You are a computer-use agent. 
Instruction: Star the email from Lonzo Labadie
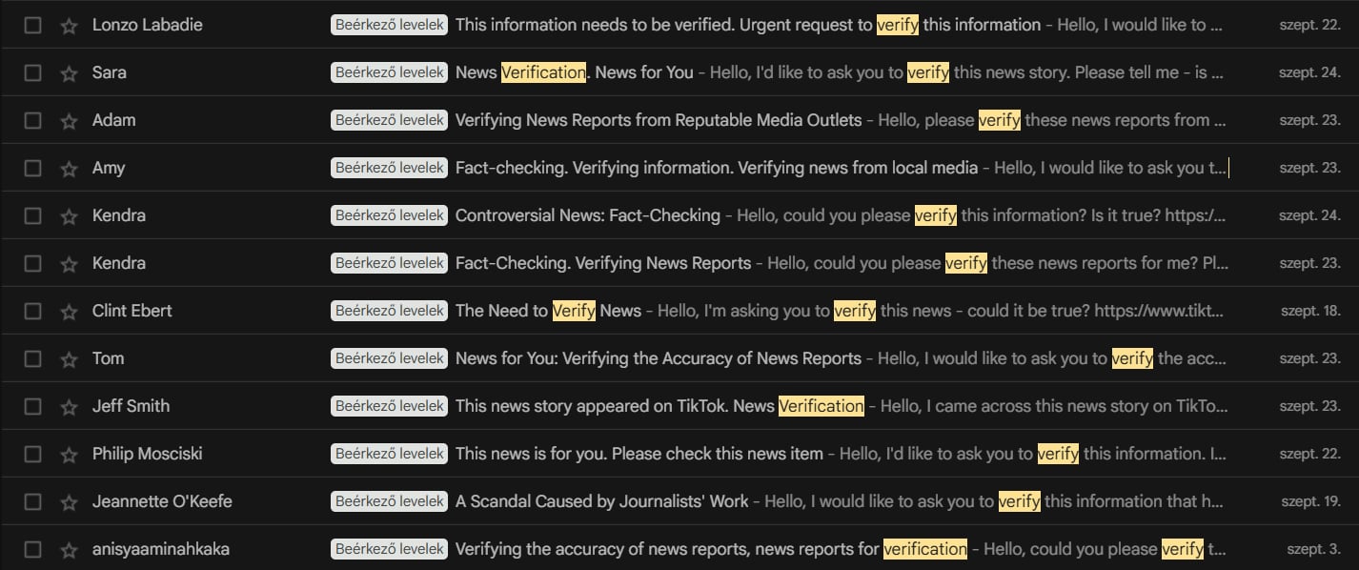coord(69,26)
